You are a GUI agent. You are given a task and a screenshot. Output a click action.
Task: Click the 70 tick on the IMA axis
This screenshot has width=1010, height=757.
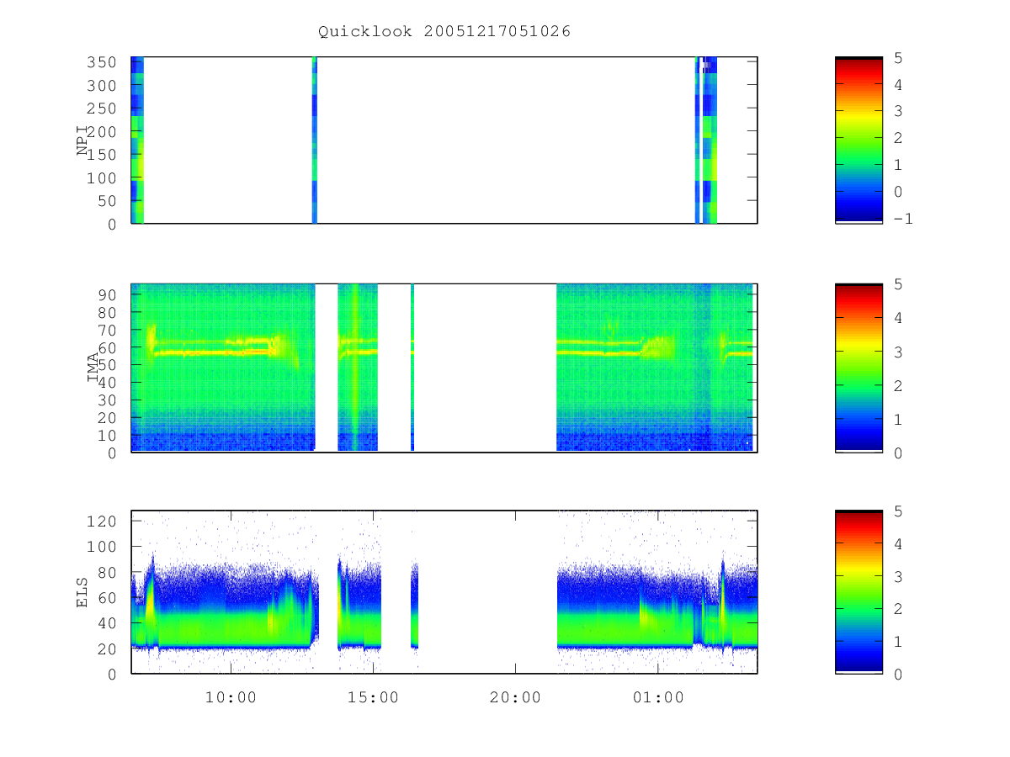click(108, 330)
